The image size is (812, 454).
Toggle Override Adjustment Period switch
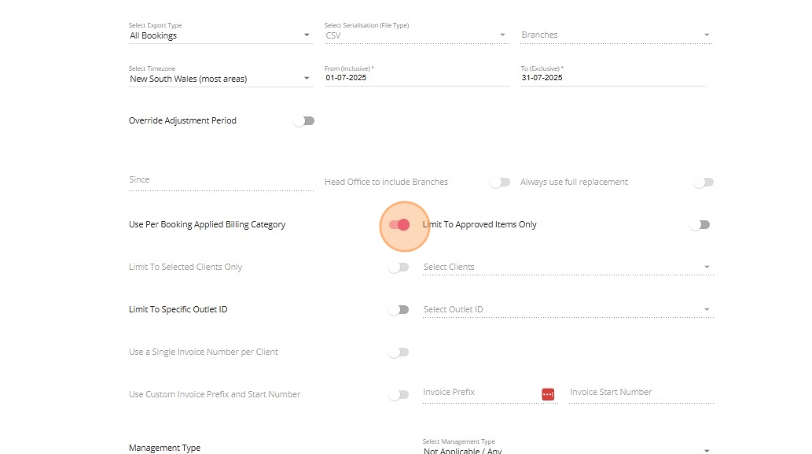tap(304, 120)
